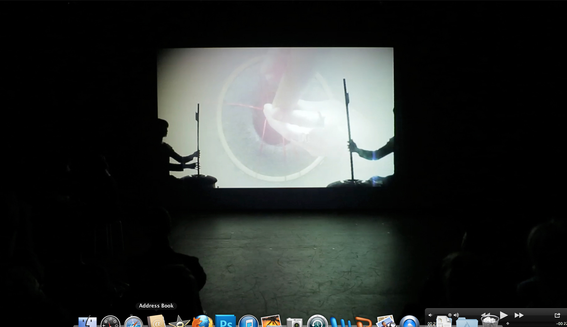Mute volume using low-volume speaker icon
This screenshot has height=327, width=567.
coord(430,315)
